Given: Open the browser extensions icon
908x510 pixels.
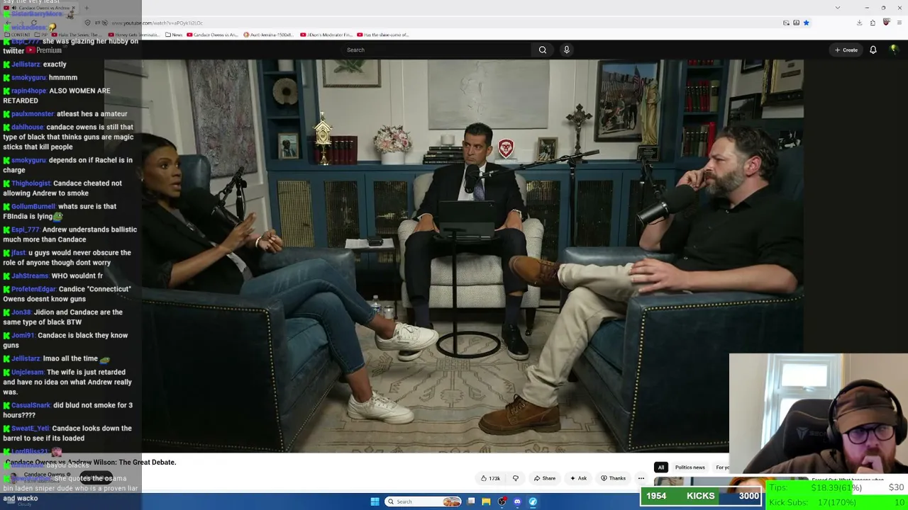Looking at the screenshot, I should click(873, 23).
